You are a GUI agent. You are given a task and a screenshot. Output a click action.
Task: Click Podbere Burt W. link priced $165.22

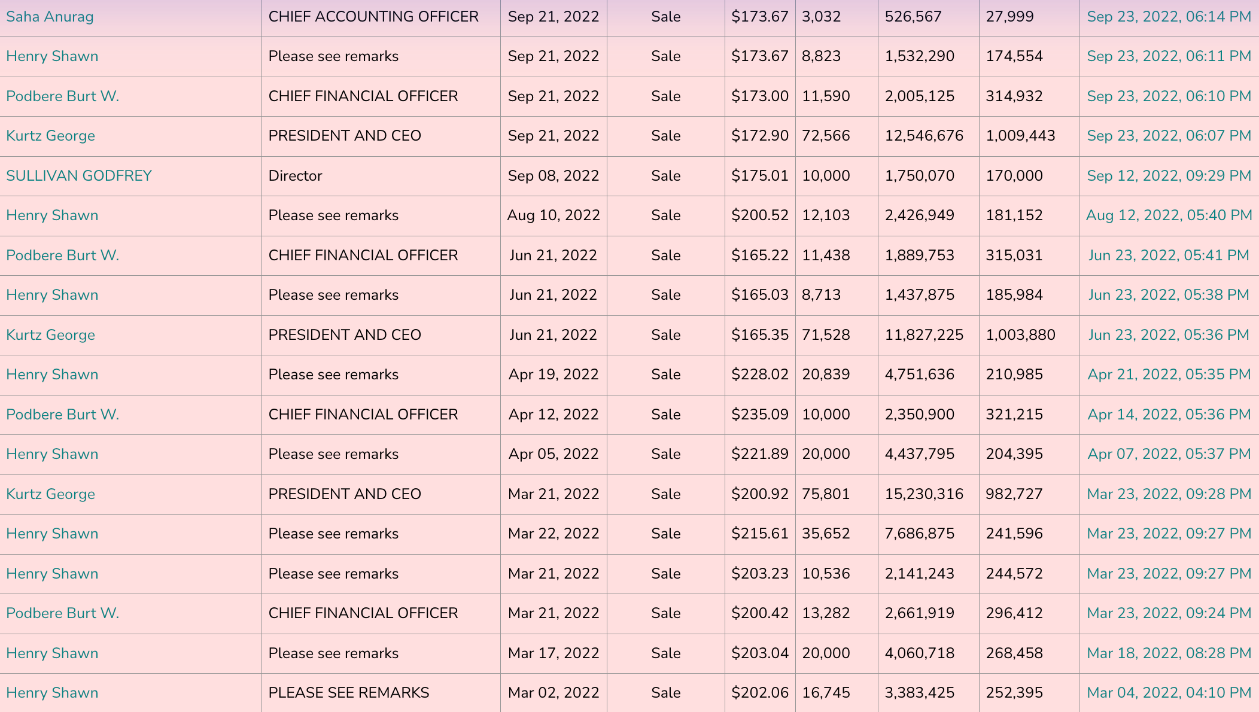coord(62,255)
